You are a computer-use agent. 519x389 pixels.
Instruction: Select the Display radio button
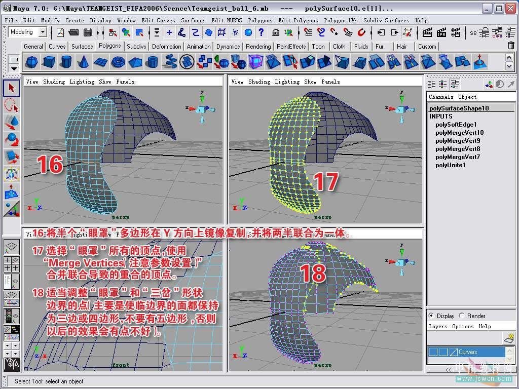coord(431,316)
